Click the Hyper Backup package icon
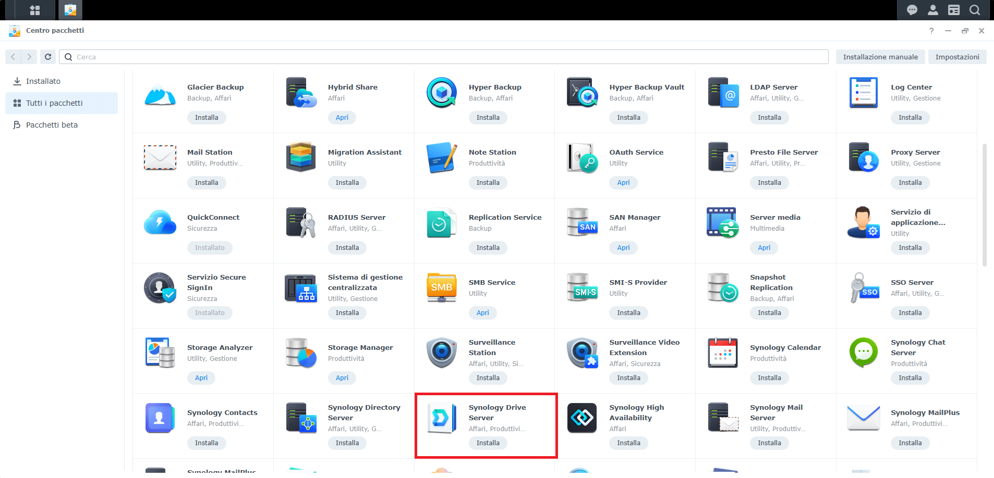 442,93
